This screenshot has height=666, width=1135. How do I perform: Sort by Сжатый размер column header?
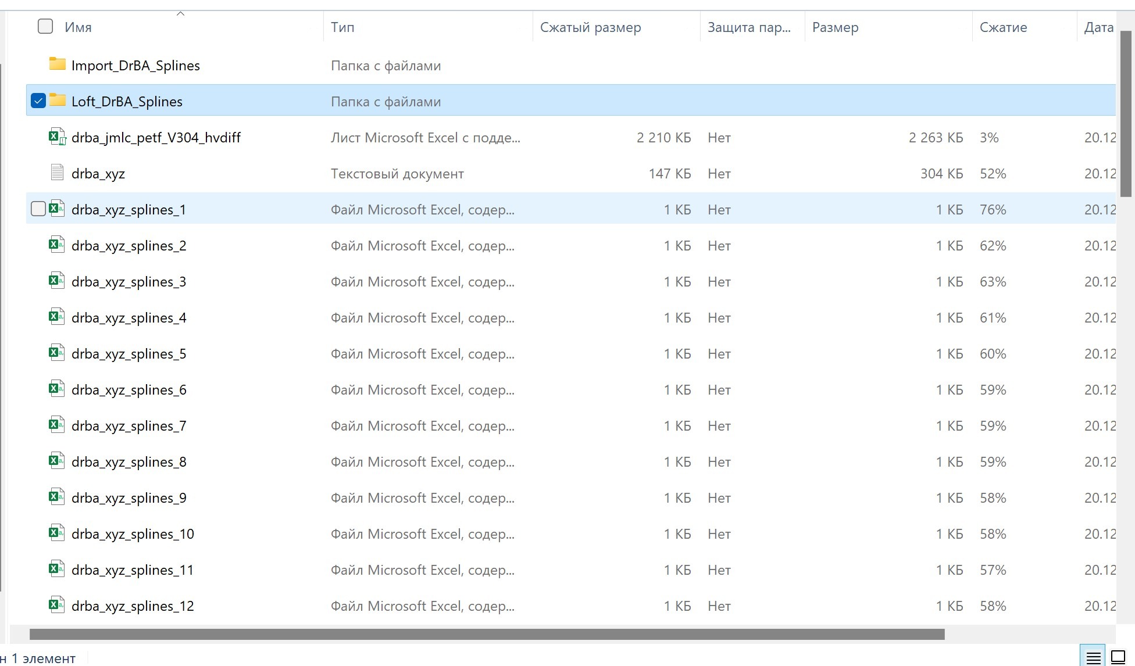[x=590, y=27]
